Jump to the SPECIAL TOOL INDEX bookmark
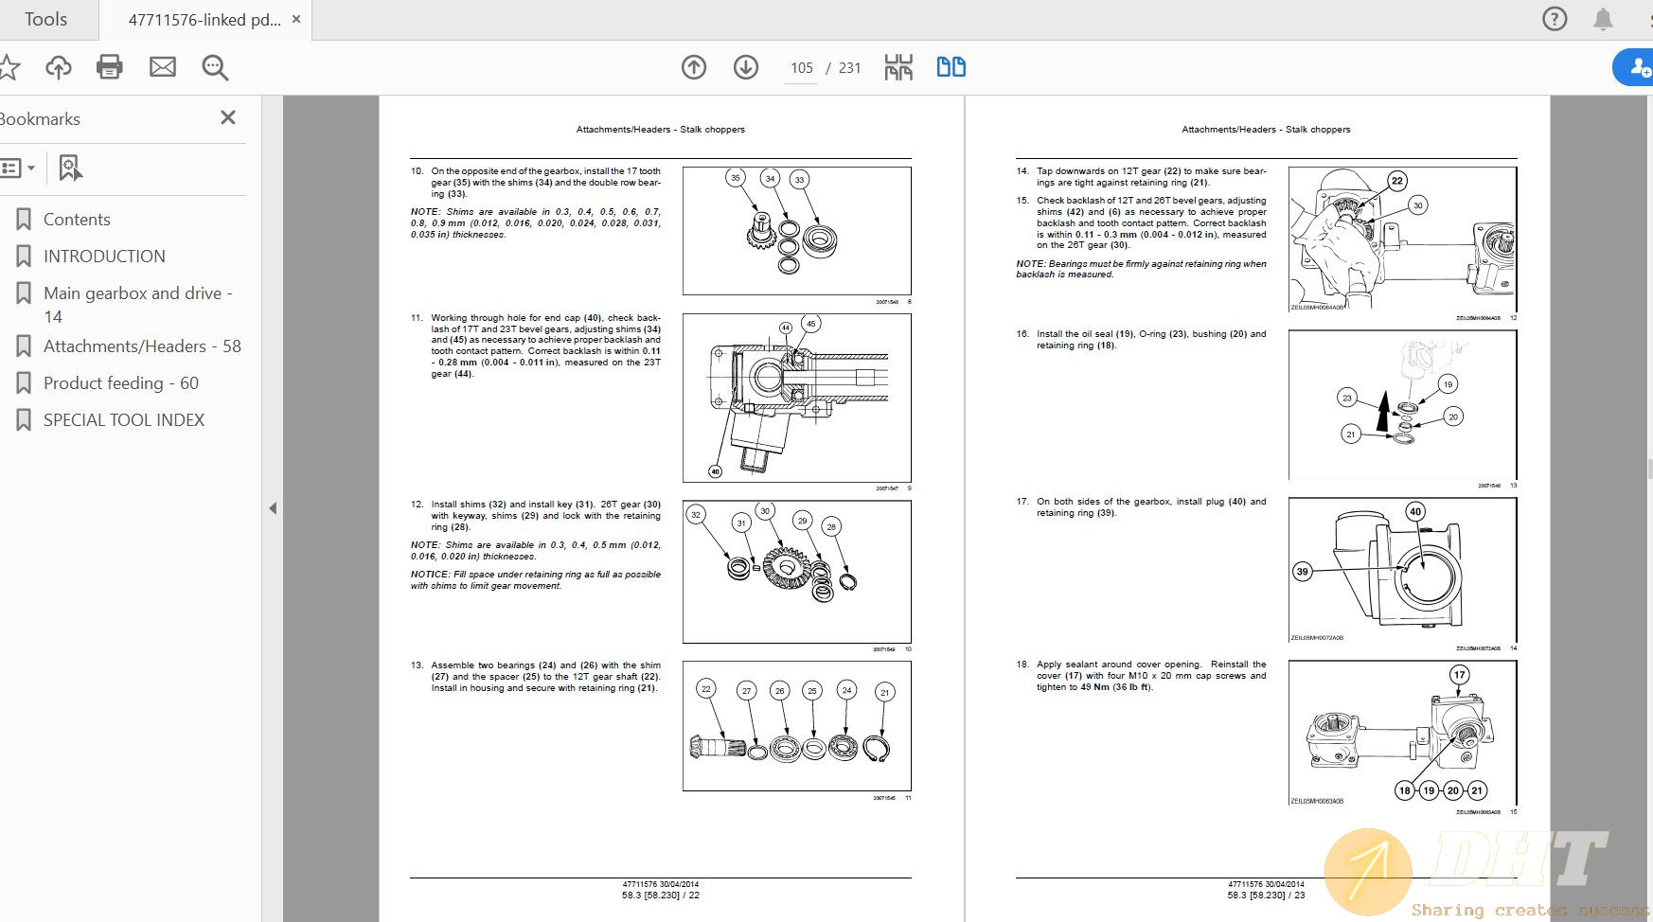 coord(123,419)
